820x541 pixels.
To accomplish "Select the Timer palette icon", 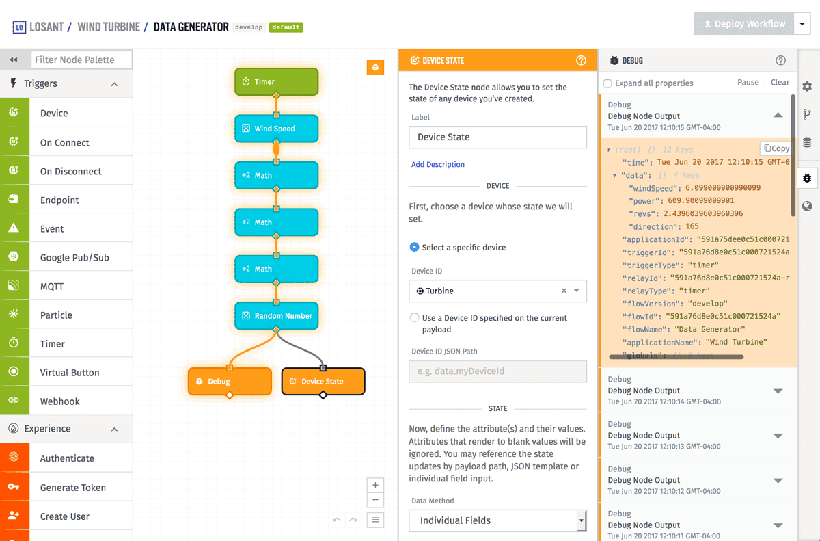I will coord(14,343).
